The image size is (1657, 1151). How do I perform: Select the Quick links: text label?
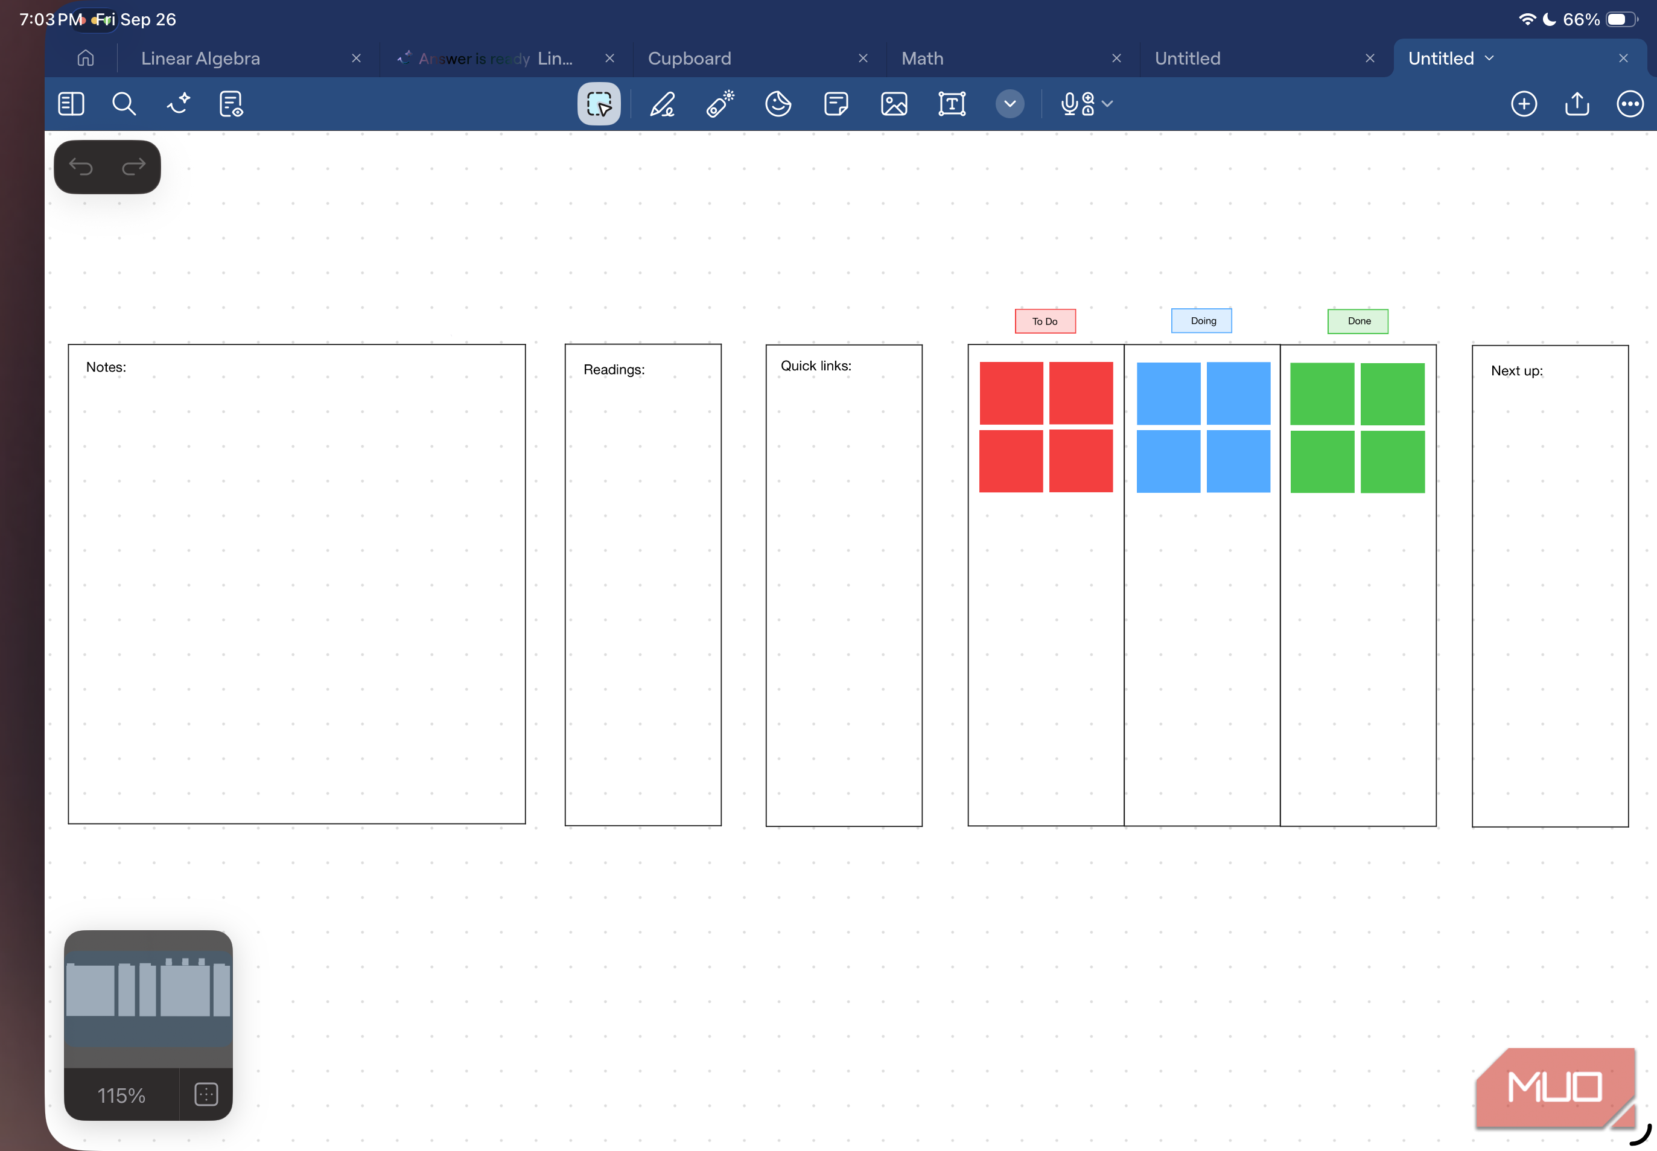tap(816, 366)
